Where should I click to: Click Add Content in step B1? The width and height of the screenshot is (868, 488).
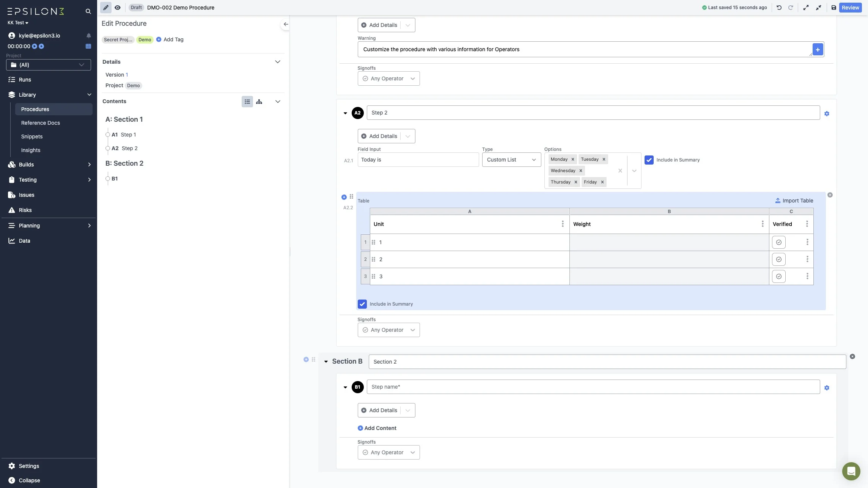[377, 428]
